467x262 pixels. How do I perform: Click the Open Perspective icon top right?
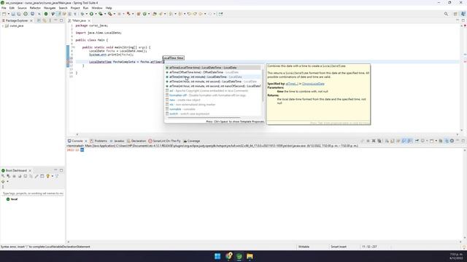pyautogui.click(x=455, y=14)
